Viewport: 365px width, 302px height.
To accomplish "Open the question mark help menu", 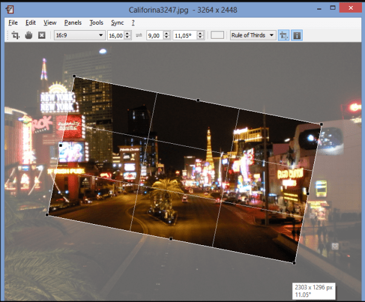I will pos(133,22).
